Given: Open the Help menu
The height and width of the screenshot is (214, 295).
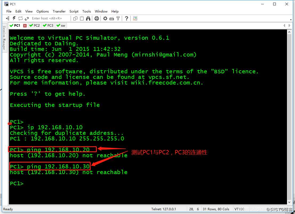Looking at the screenshot, I should pos(115,11).
